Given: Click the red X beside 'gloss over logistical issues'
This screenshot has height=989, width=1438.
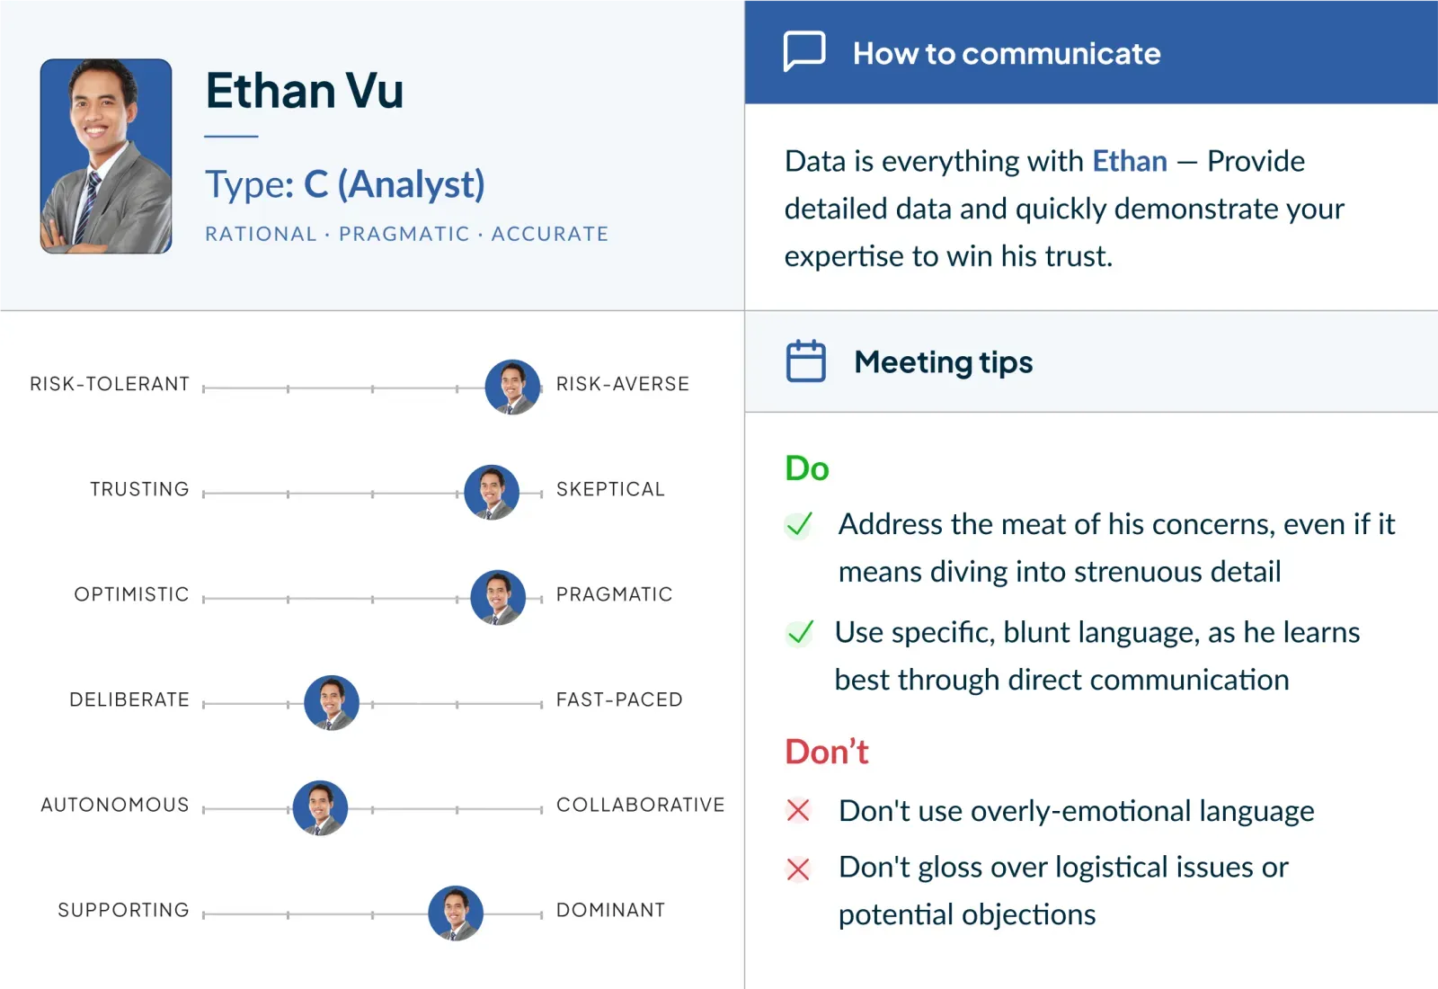Looking at the screenshot, I should click(x=798, y=869).
